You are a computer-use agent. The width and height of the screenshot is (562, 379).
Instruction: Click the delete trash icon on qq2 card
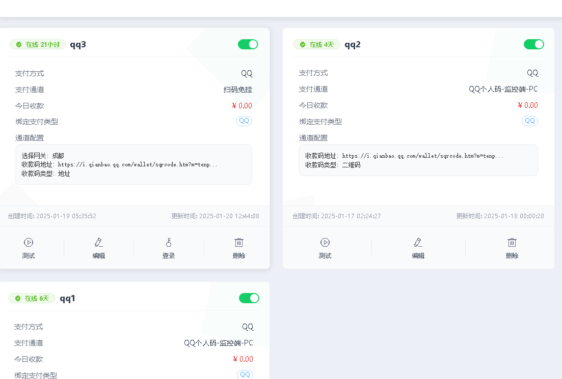[x=512, y=243]
